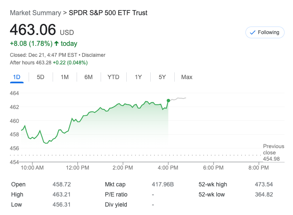Image resolution: width=293 pixels, height=215 pixels.
Task: Switch to the 1M chart range
Action: pyautogui.click(x=64, y=77)
